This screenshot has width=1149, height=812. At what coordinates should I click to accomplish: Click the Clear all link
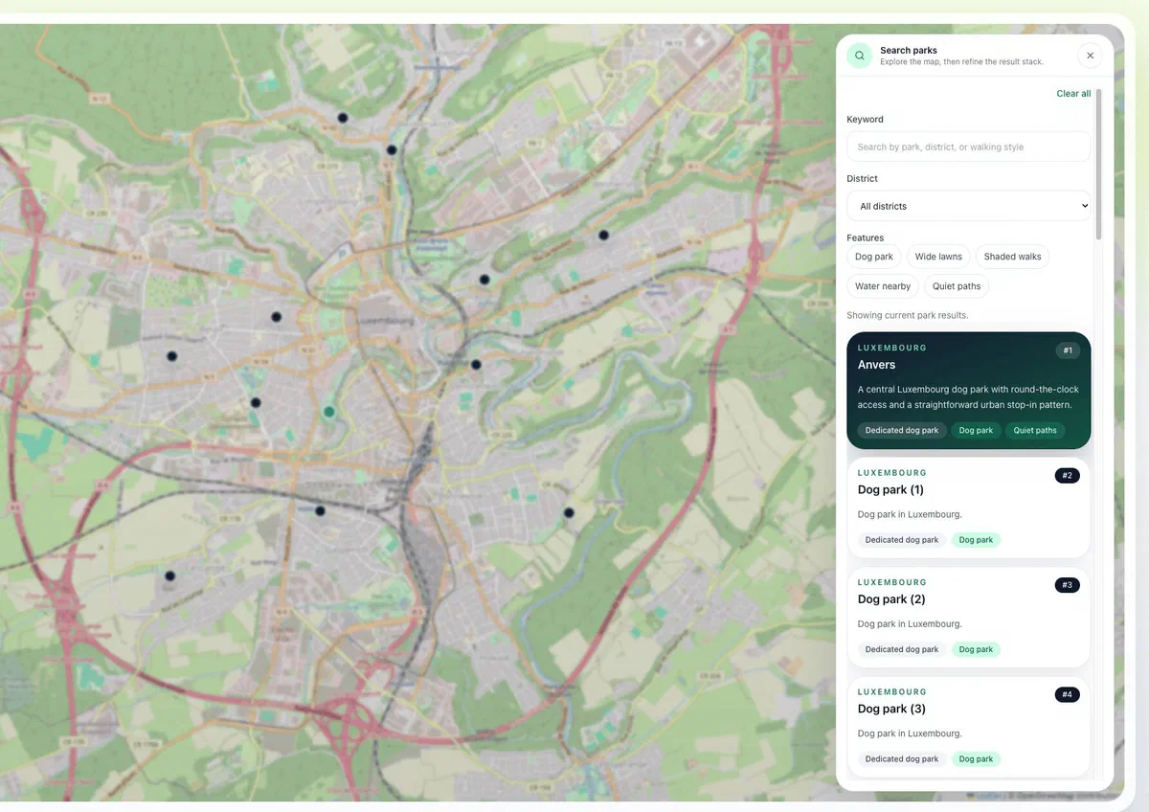(x=1073, y=94)
